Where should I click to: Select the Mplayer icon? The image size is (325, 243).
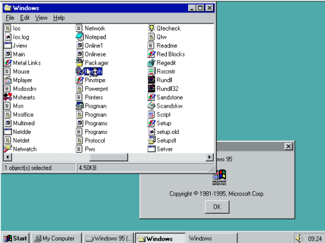(7, 80)
